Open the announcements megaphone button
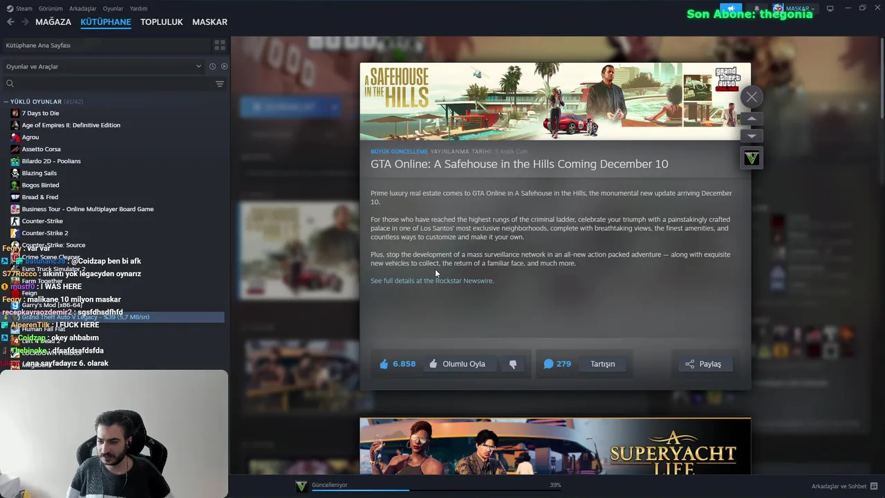Screen dimensions: 885x498 click(731, 8)
